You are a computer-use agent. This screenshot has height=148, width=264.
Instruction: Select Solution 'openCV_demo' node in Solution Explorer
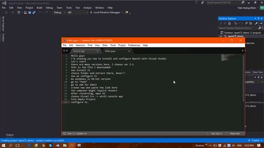(x=241, y=33)
